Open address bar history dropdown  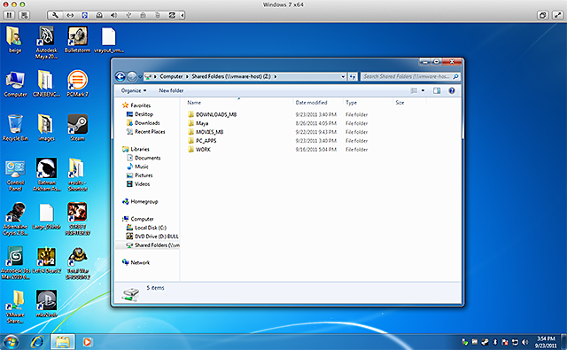pyautogui.click(x=343, y=77)
